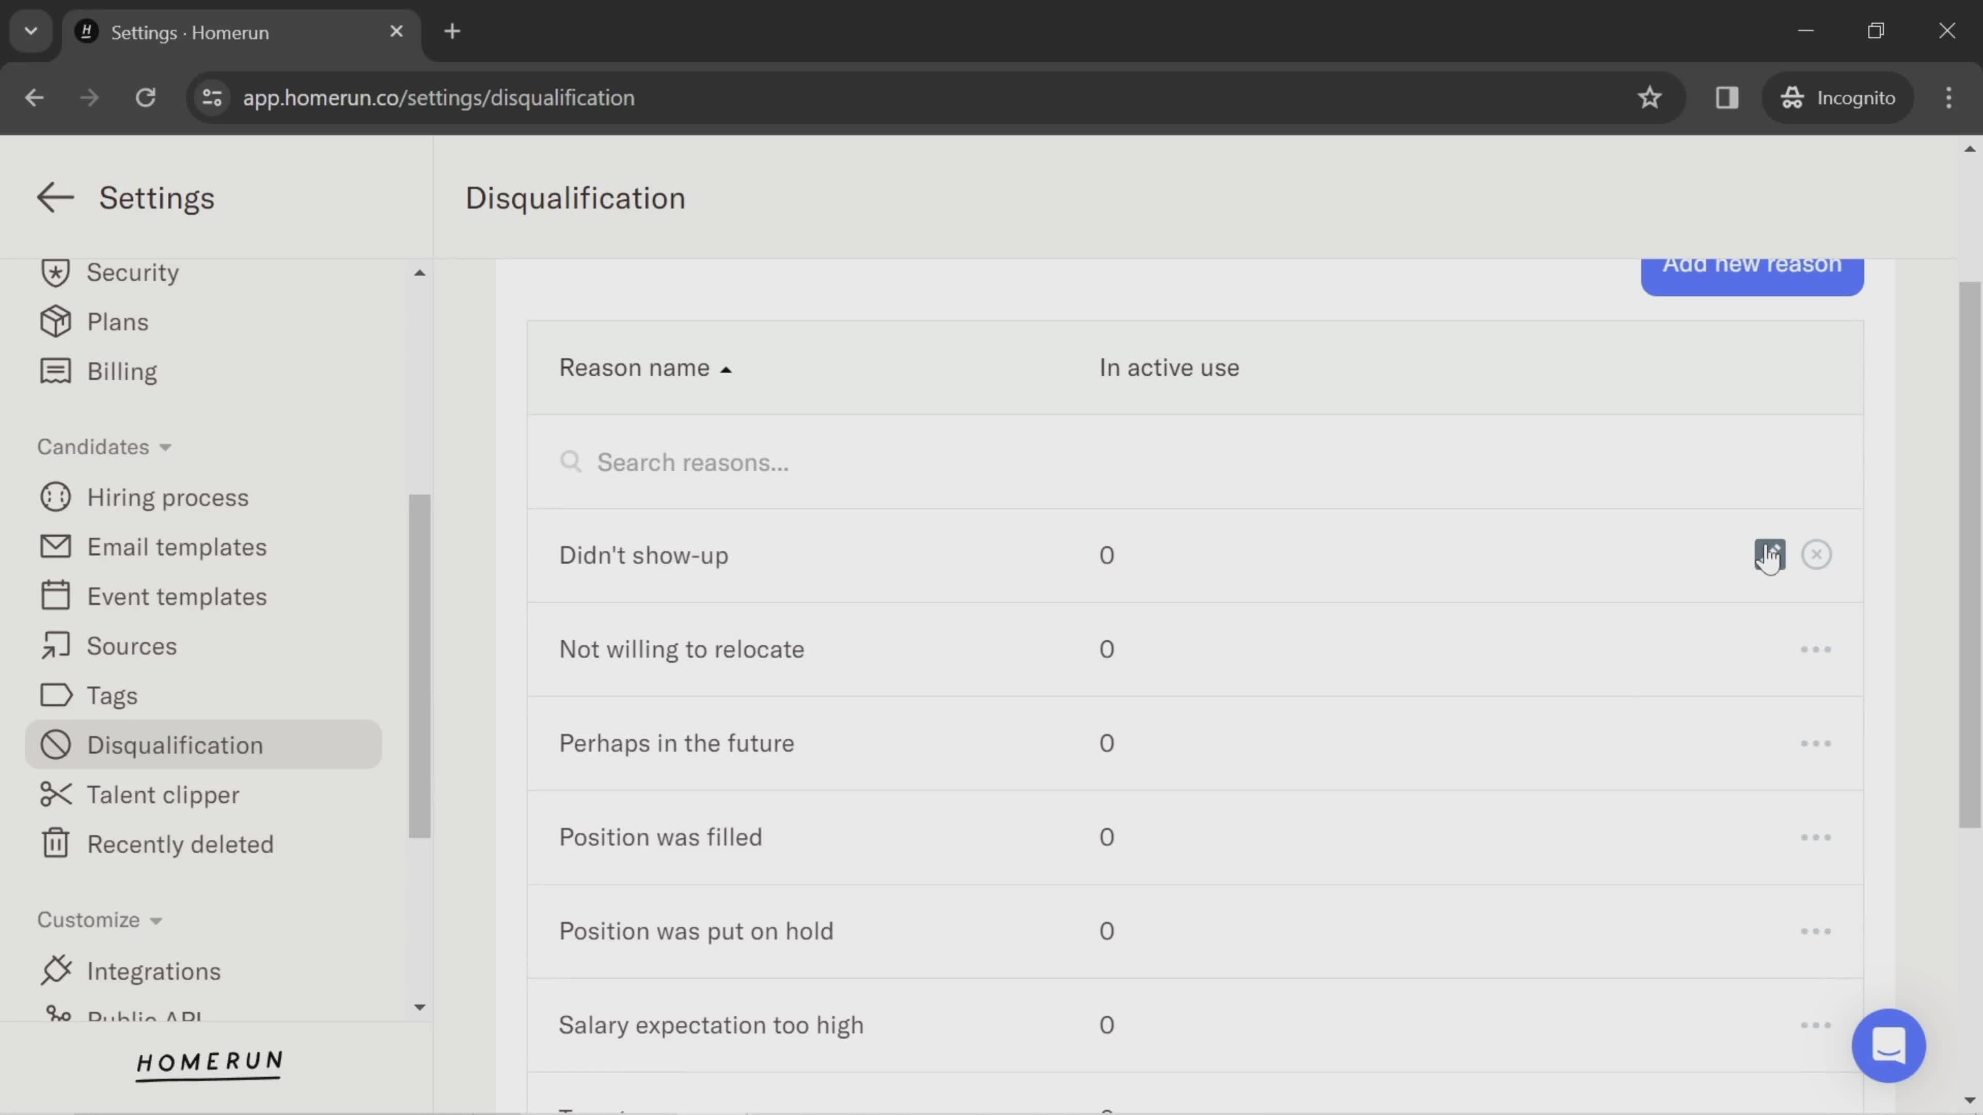Click the Plans box icon
The image size is (1983, 1115).
pos(55,322)
